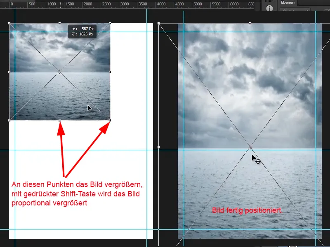Click the 4000 mark on horizontal ruler
This screenshot has width=330, height=247.
pyautogui.click(x=161, y=4)
